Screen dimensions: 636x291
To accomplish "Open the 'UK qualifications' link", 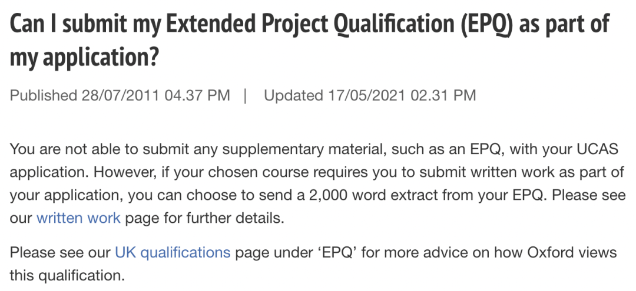I will click(x=173, y=253).
